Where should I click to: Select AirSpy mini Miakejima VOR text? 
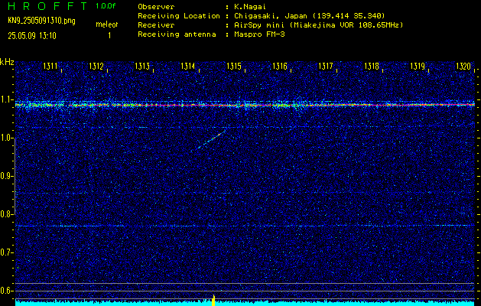(318, 24)
